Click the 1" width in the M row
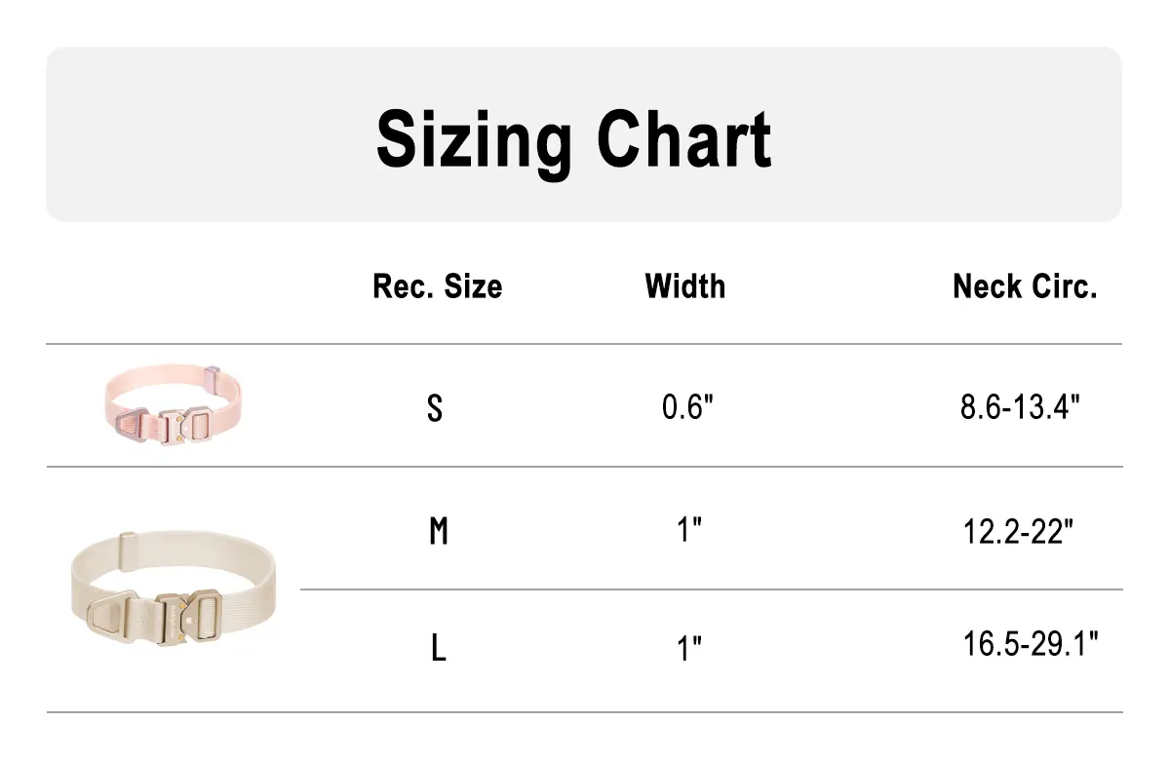 click(691, 531)
